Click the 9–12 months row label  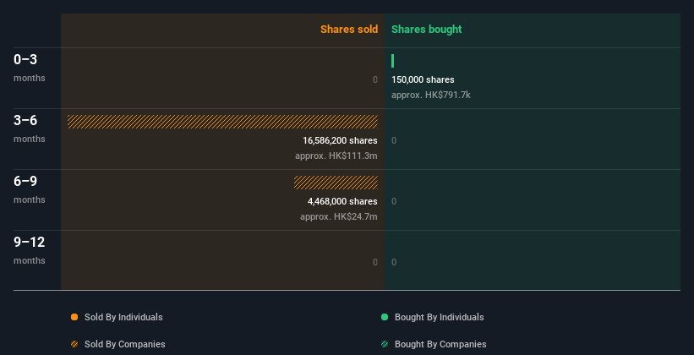coord(30,250)
